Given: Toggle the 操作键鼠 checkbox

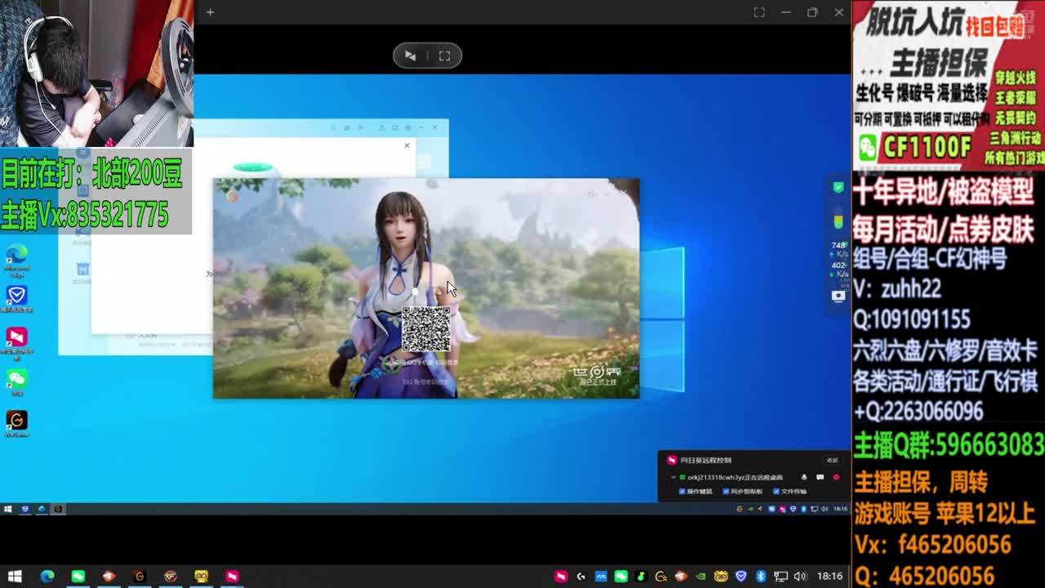Looking at the screenshot, I should pyautogui.click(x=683, y=492).
